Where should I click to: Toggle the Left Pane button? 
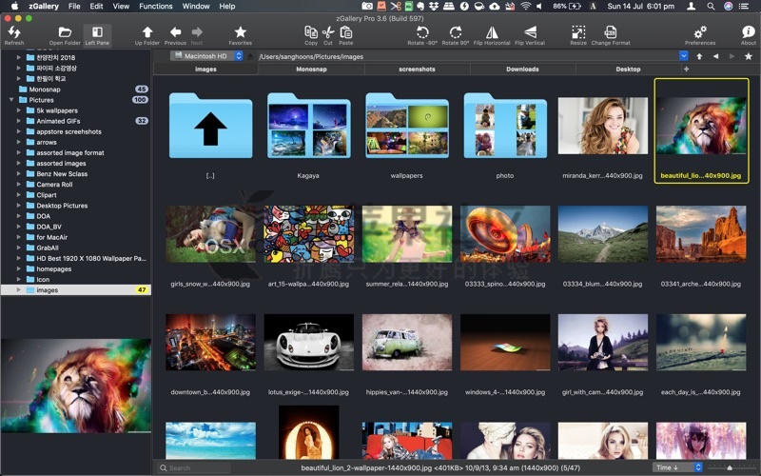click(97, 35)
